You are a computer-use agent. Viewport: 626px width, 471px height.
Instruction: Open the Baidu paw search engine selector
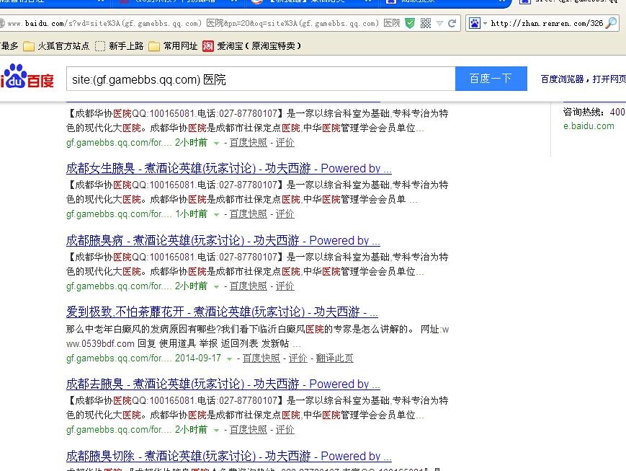476,23
